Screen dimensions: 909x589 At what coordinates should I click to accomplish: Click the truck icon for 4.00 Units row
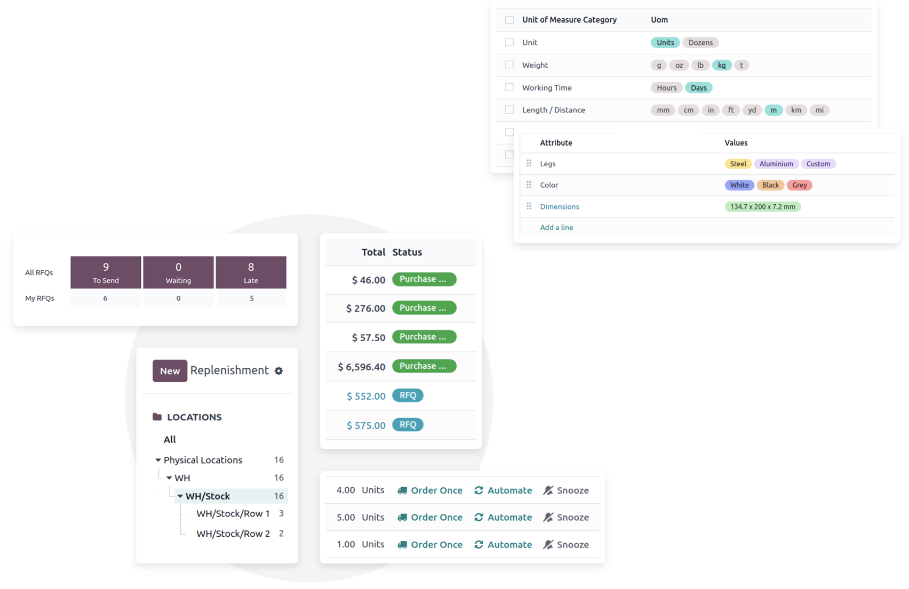pos(402,490)
